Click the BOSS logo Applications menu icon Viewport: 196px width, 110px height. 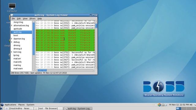coord(2,105)
